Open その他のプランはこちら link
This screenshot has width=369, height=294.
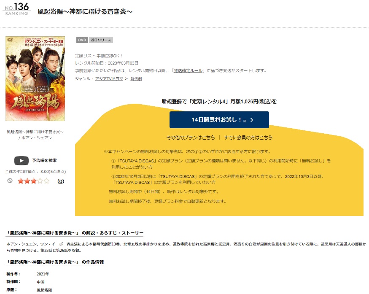(191, 138)
